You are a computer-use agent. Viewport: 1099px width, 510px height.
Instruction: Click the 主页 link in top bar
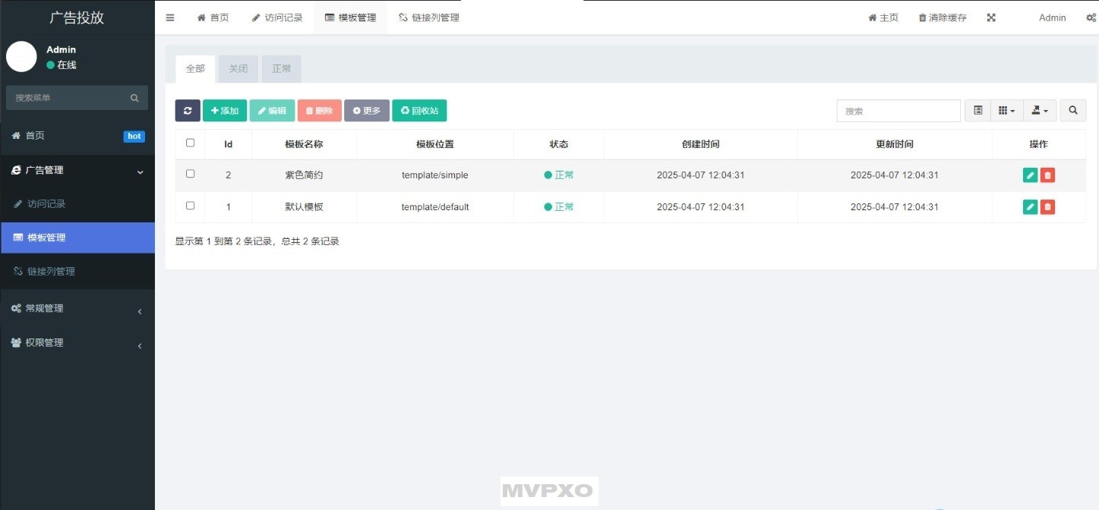pos(883,17)
